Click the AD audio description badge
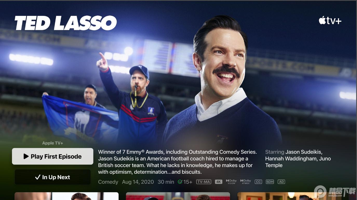357x200 pixels. tap(281, 182)
